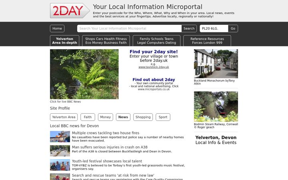Click the A38 crash news thumbnail
288x180 pixels.
pyautogui.click(x=60, y=151)
